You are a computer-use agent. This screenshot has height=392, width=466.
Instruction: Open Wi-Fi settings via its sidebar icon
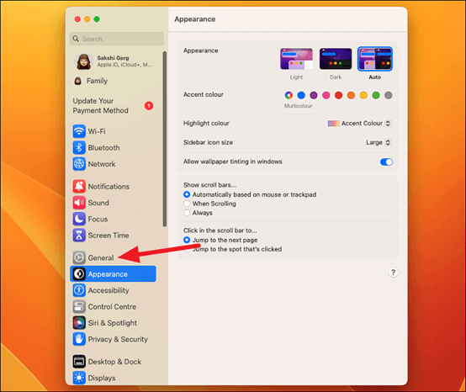coord(79,131)
